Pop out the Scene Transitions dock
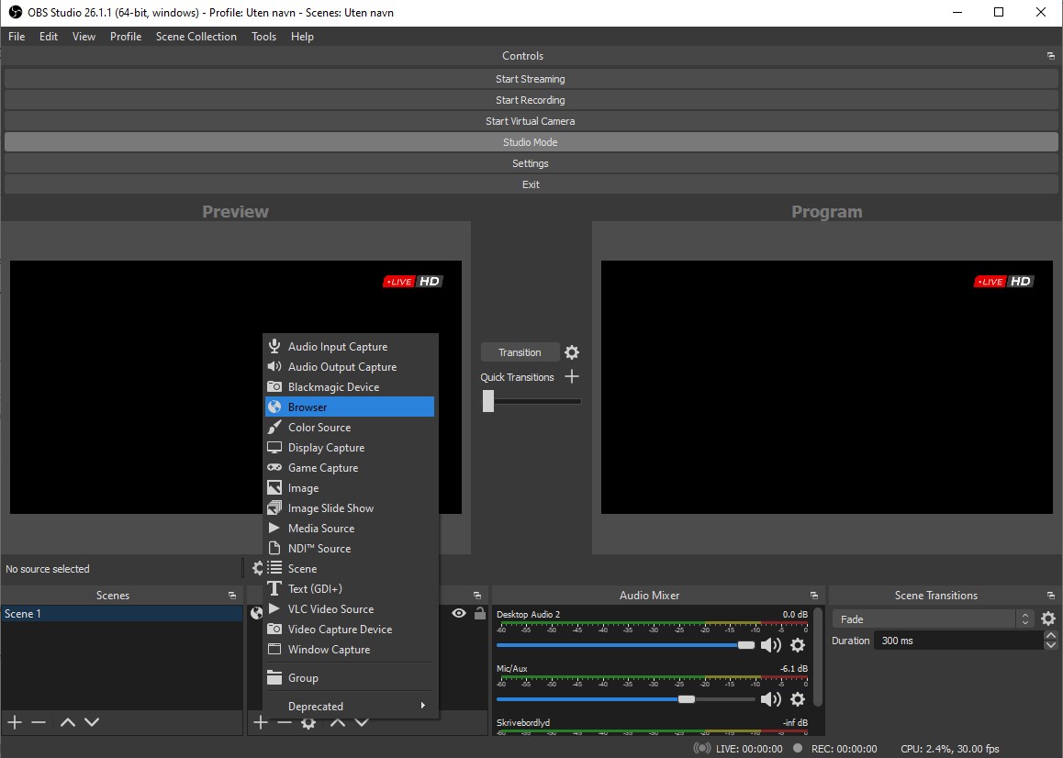1063x758 pixels. (x=1051, y=596)
